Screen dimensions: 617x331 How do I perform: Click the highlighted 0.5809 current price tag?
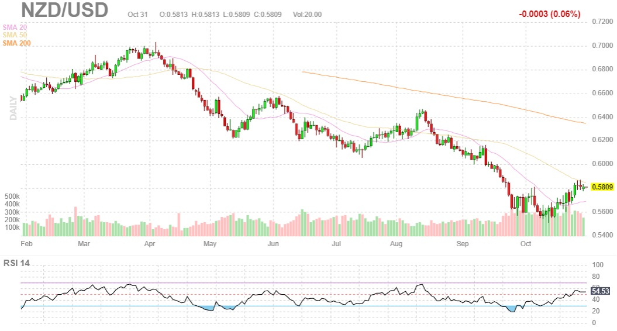click(x=602, y=187)
